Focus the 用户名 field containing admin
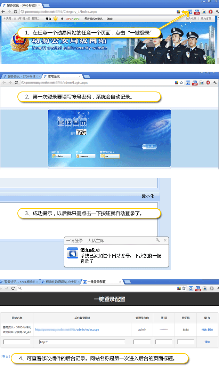Screen dimensions: 219x383 coord(62,156)
